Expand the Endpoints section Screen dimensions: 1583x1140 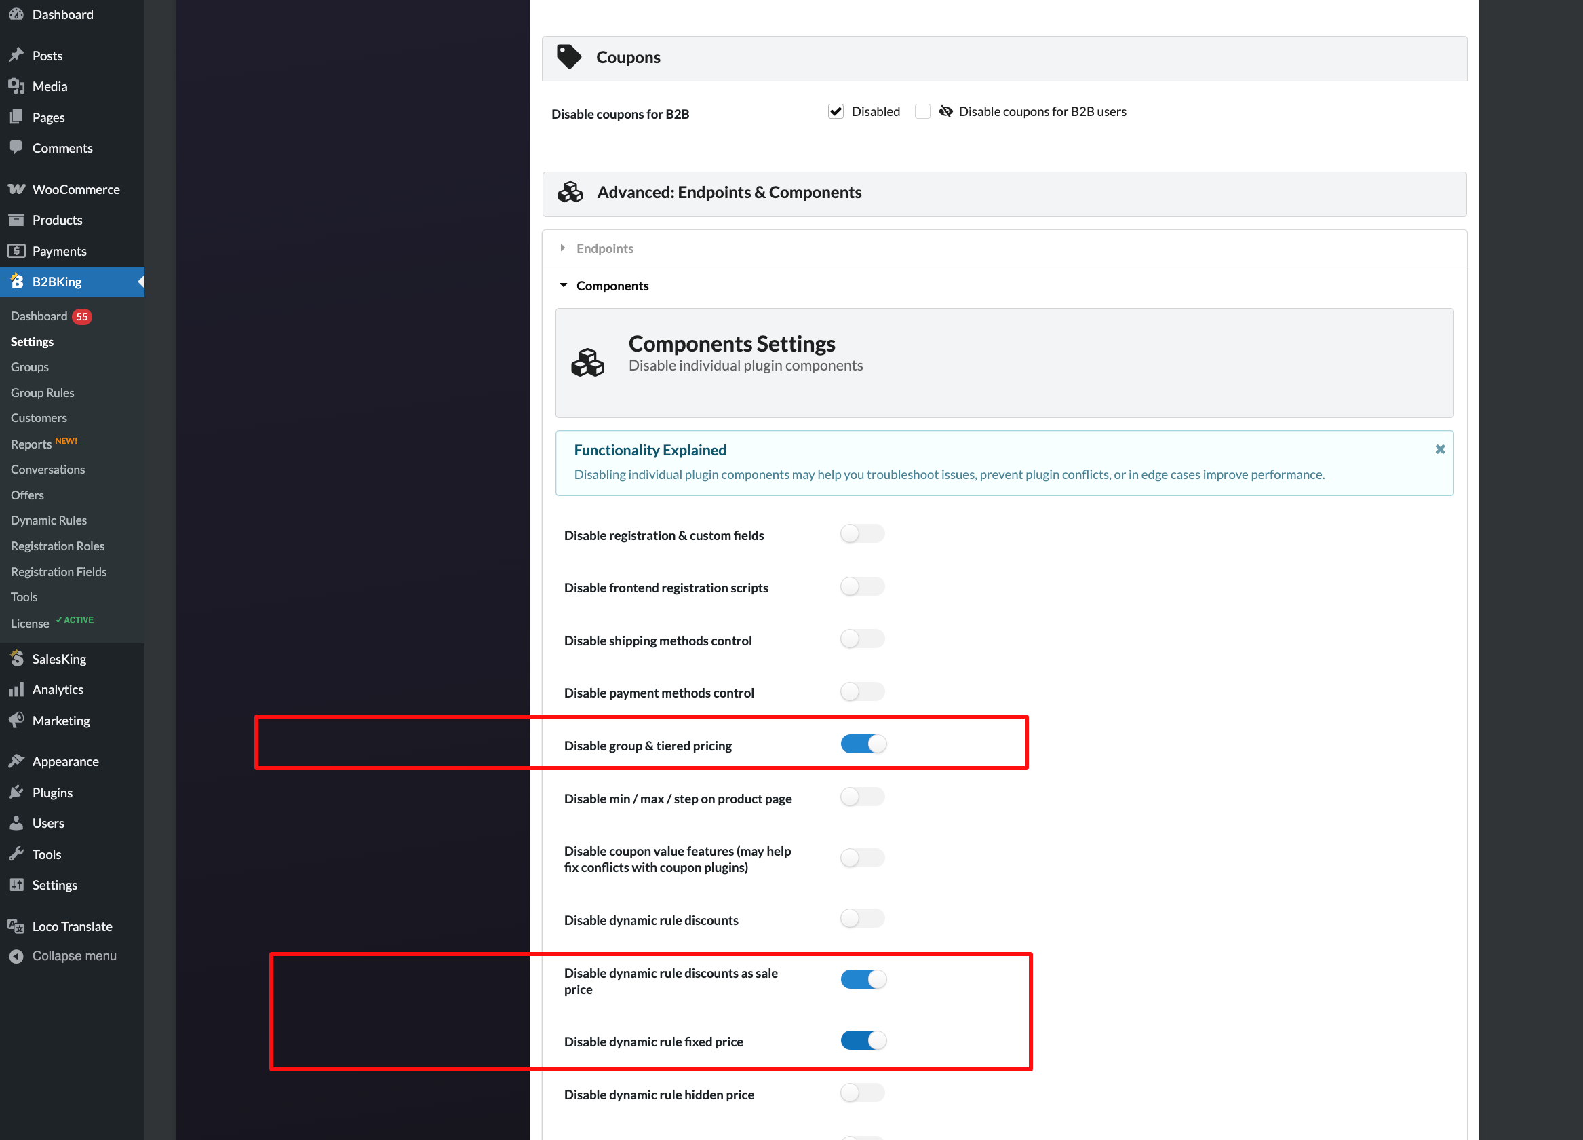pos(605,247)
